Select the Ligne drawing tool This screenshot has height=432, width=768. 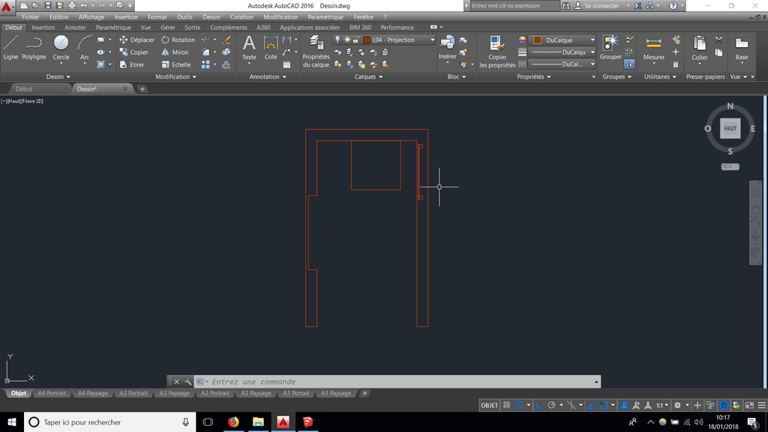[10, 47]
